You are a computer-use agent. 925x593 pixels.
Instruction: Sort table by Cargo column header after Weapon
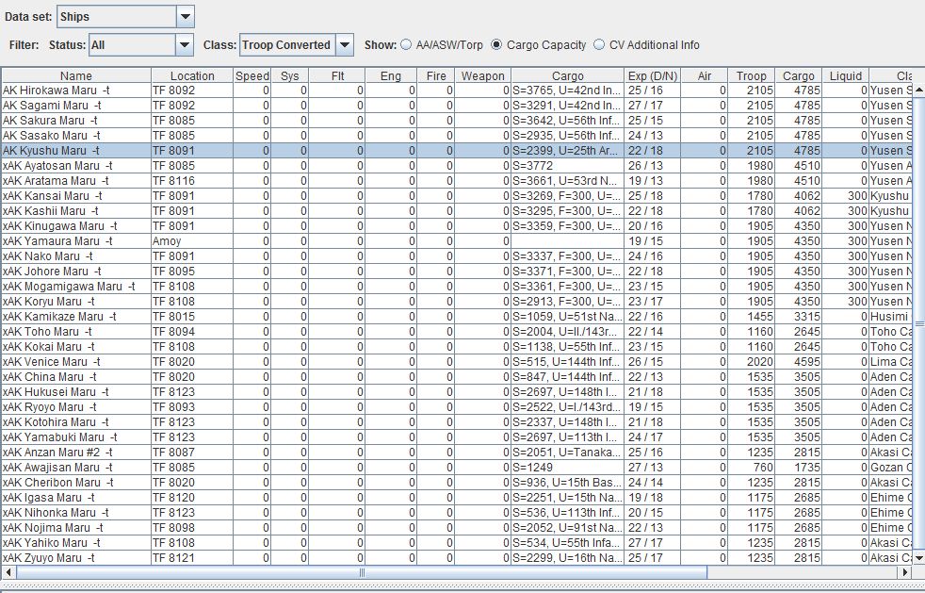[567, 75]
